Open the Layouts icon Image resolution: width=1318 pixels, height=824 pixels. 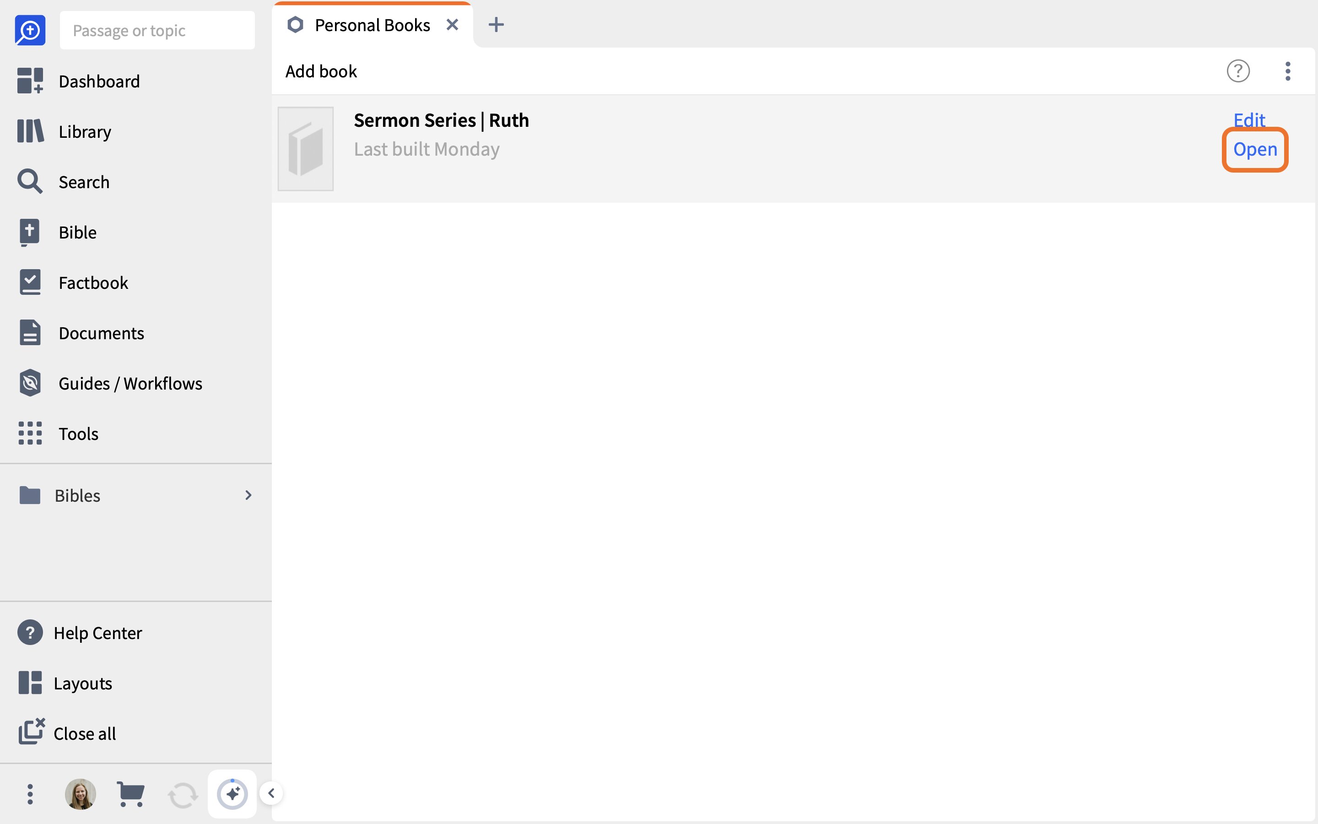coord(30,683)
